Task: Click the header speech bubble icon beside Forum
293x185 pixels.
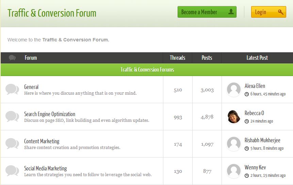Action: click(12, 58)
